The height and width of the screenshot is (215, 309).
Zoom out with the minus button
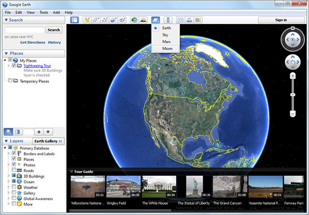tap(293, 114)
